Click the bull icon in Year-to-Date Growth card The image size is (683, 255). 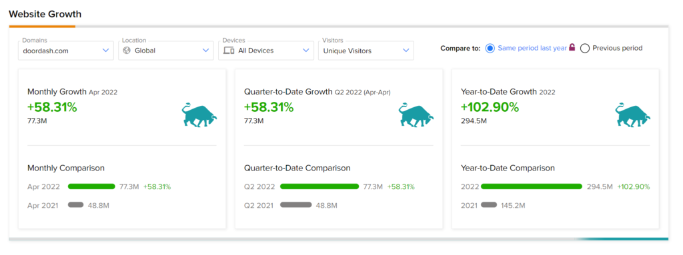[632, 115]
